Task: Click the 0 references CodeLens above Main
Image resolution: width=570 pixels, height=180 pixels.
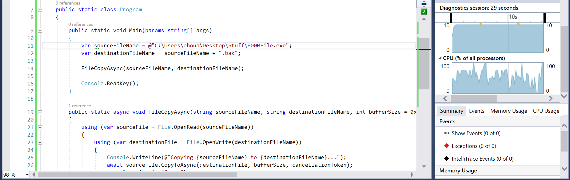Action: [x=81, y=24]
